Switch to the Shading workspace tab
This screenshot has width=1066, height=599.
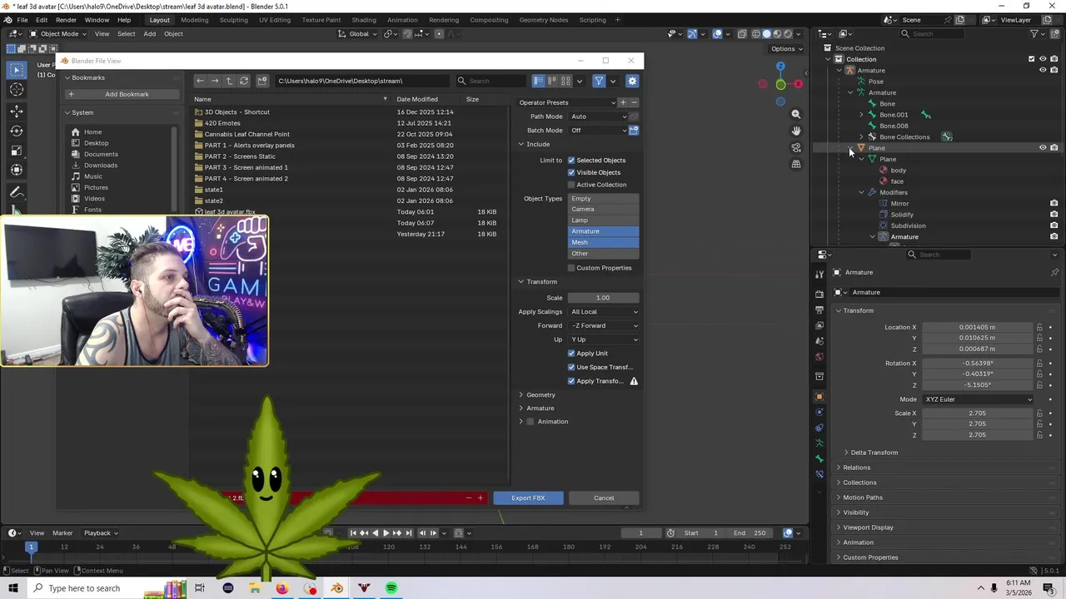point(363,20)
